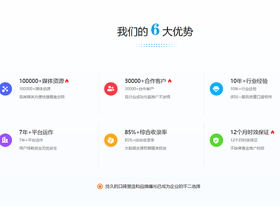Click gray subtitle 100000+媒体资源

coord(35,89)
